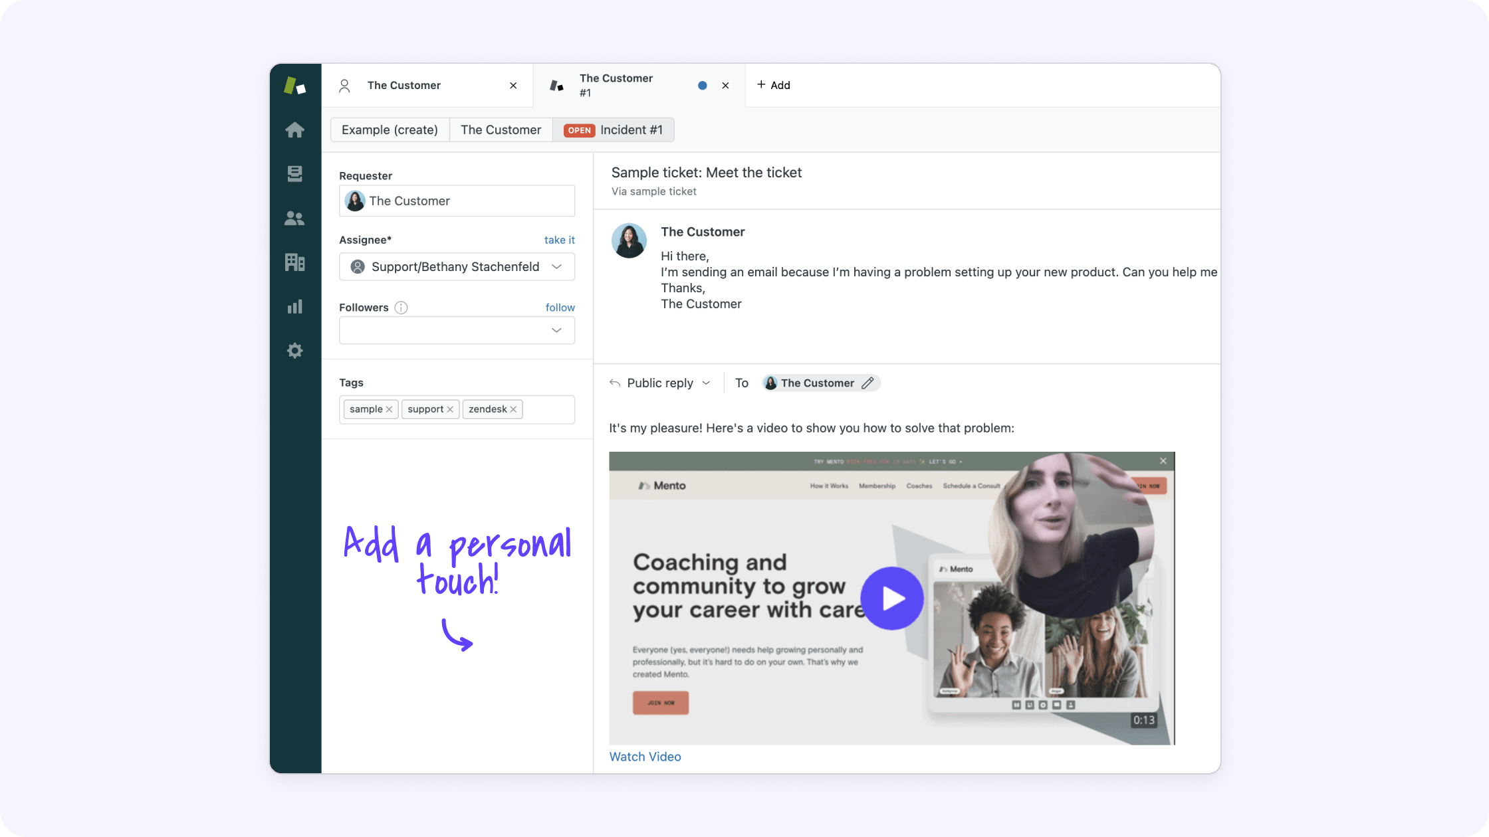The image size is (1489, 837).
Task: Open the Watch Video link
Action: (x=645, y=757)
